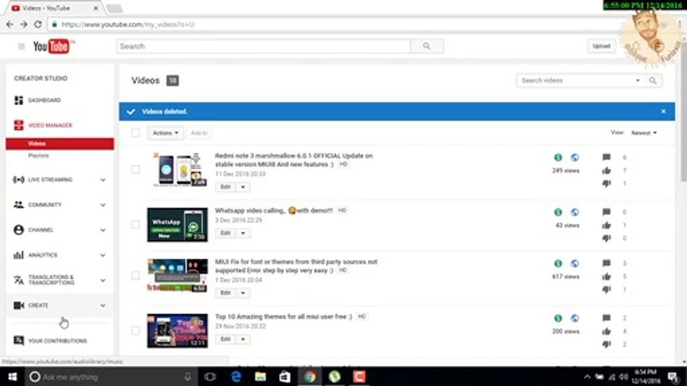Go to the YouTube home logo
The width and height of the screenshot is (687, 386).
click(x=52, y=47)
